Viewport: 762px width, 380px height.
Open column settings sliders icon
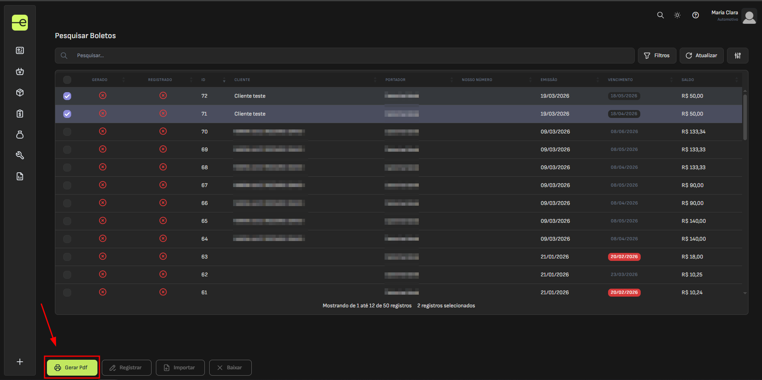(x=737, y=56)
